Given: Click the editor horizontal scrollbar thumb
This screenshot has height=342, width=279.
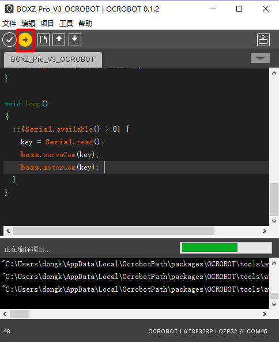Looking at the screenshot, I should click(114, 231).
